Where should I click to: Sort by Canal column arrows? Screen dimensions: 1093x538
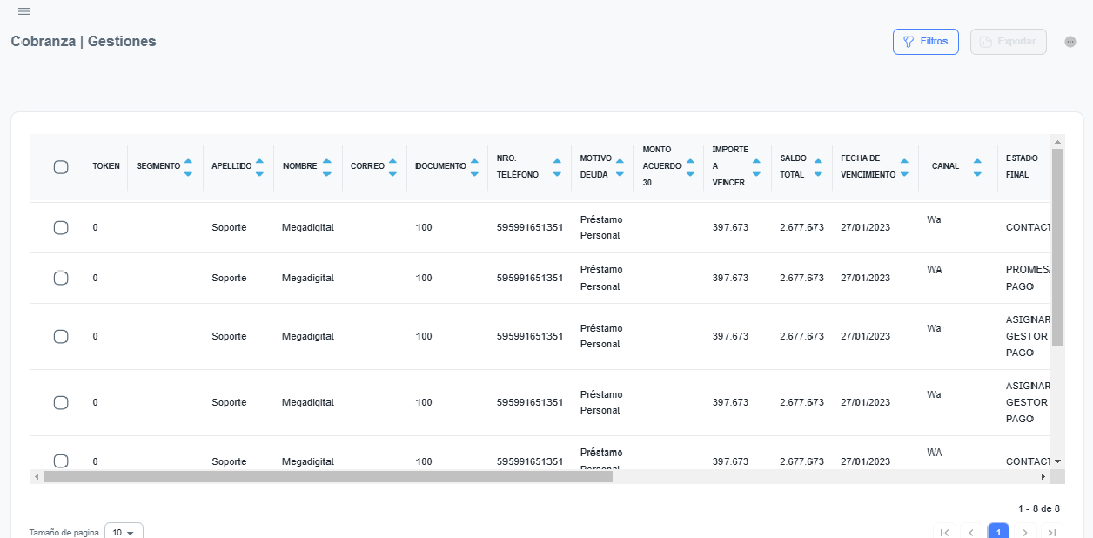(977, 166)
